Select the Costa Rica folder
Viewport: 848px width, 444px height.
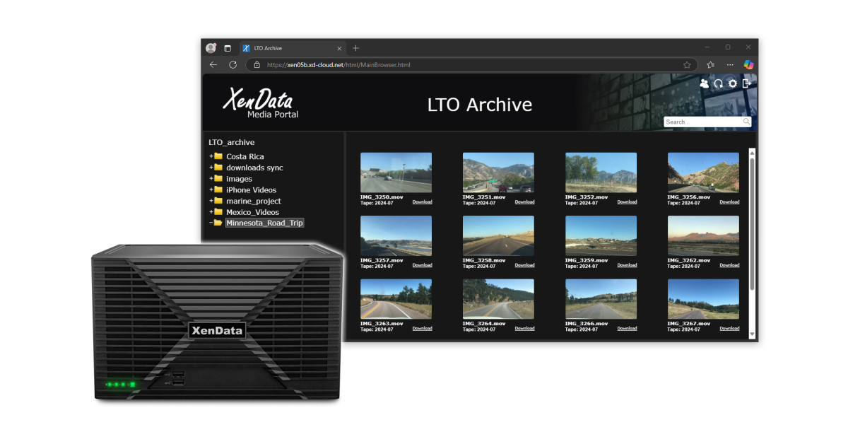point(245,156)
